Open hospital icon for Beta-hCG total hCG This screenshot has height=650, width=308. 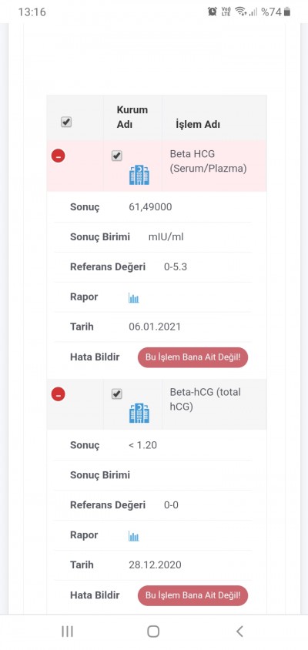tap(139, 413)
